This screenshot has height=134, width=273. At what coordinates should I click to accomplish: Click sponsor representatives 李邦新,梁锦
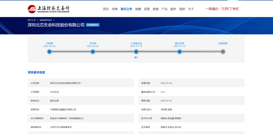[166, 110]
